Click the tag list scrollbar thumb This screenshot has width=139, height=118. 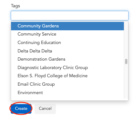click(126, 61)
